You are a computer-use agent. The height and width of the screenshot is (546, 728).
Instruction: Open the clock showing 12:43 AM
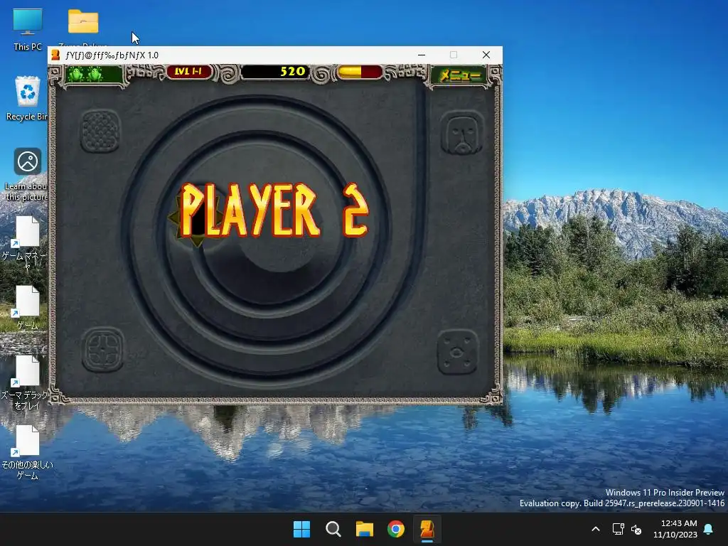point(675,529)
